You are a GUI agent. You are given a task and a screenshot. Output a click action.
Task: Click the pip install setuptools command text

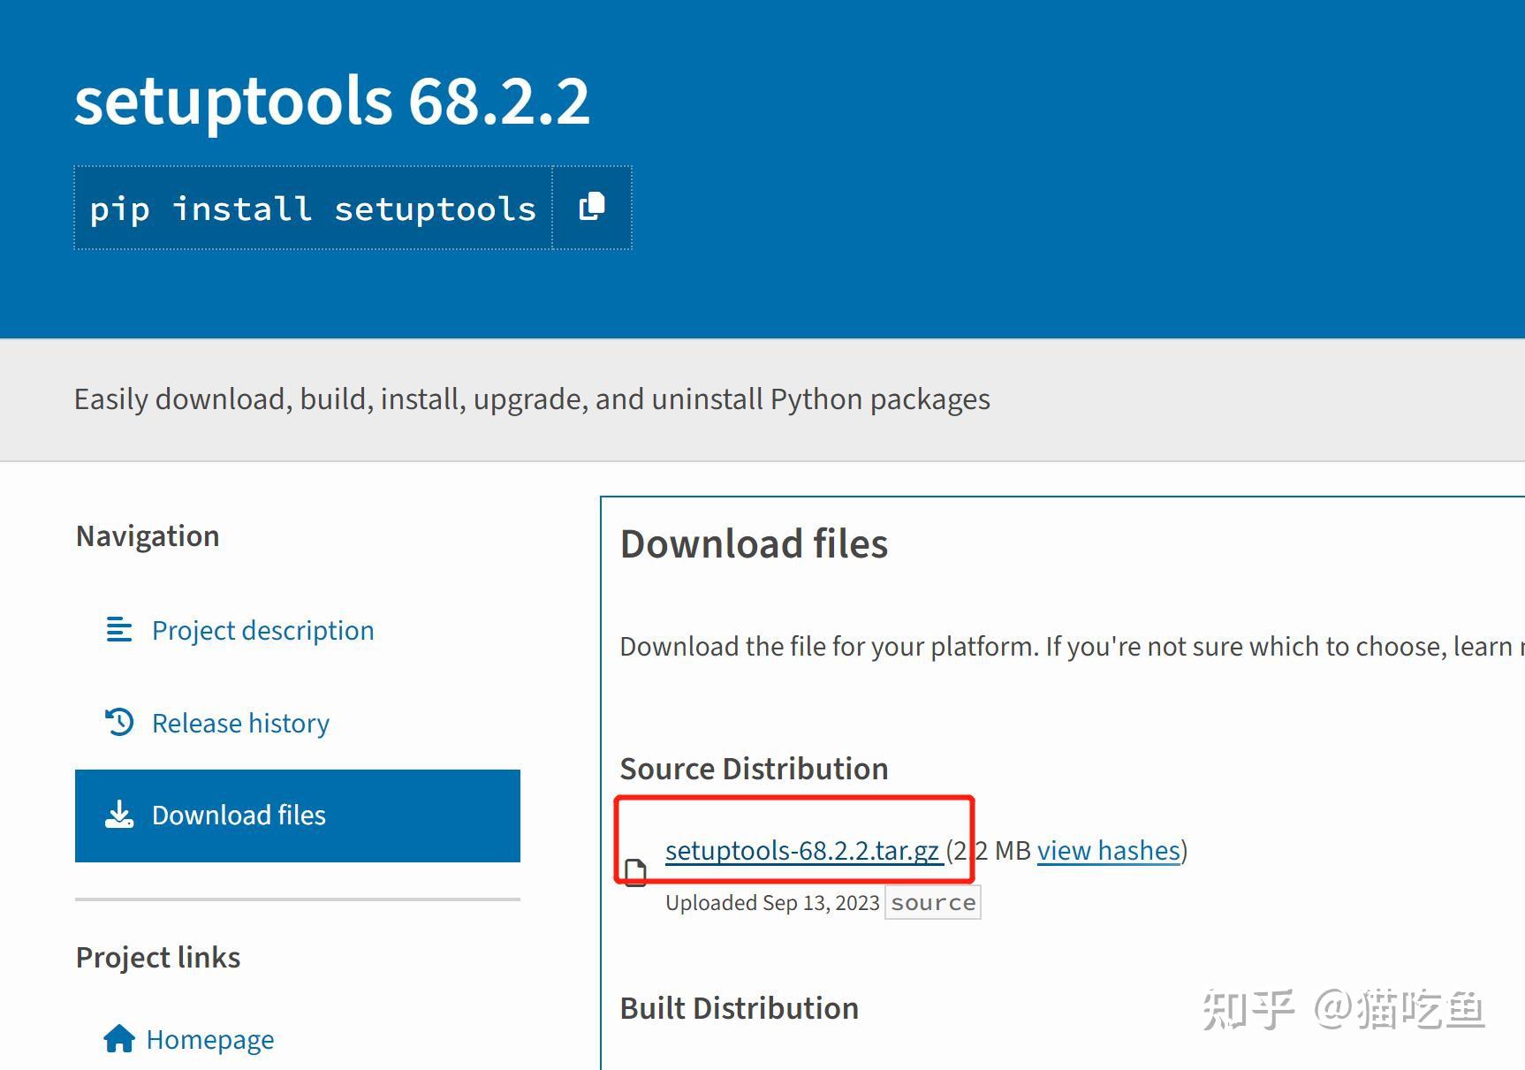coord(313,209)
